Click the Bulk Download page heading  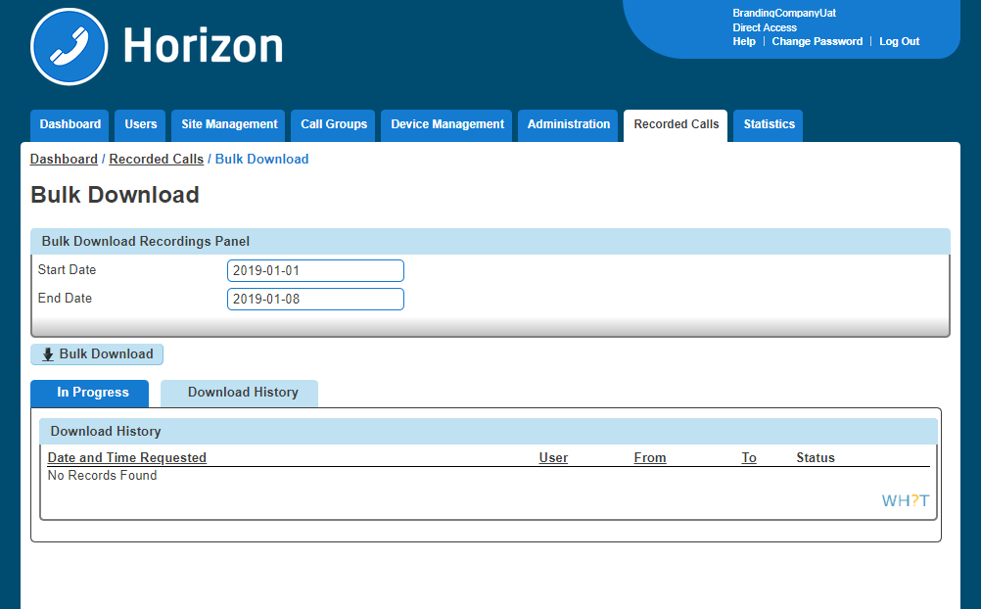115,195
